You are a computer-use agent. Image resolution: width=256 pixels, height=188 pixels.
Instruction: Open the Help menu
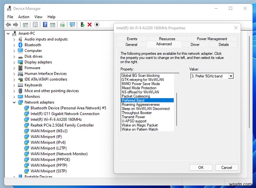[x=52, y=17]
